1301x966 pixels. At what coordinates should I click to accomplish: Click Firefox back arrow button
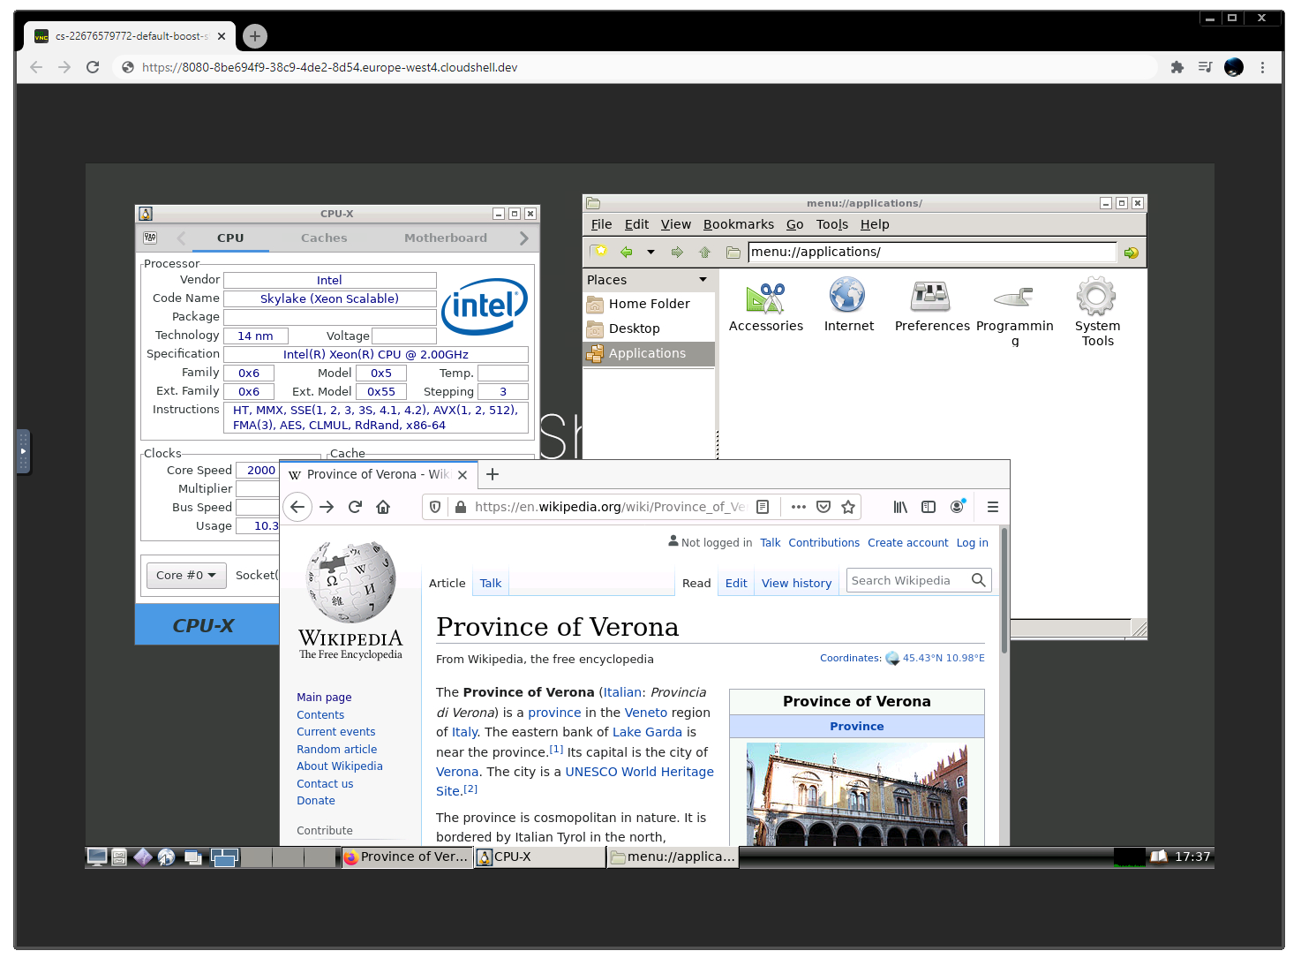[x=297, y=507]
